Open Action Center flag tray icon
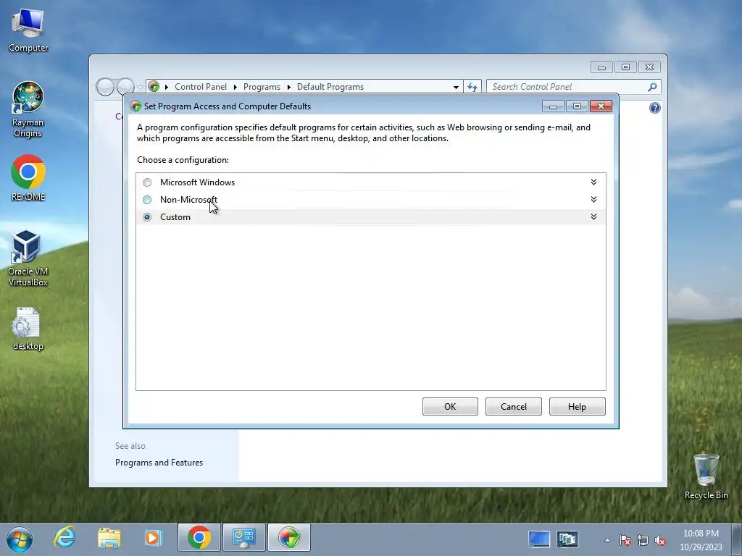The width and height of the screenshot is (742, 556). (625, 540)
